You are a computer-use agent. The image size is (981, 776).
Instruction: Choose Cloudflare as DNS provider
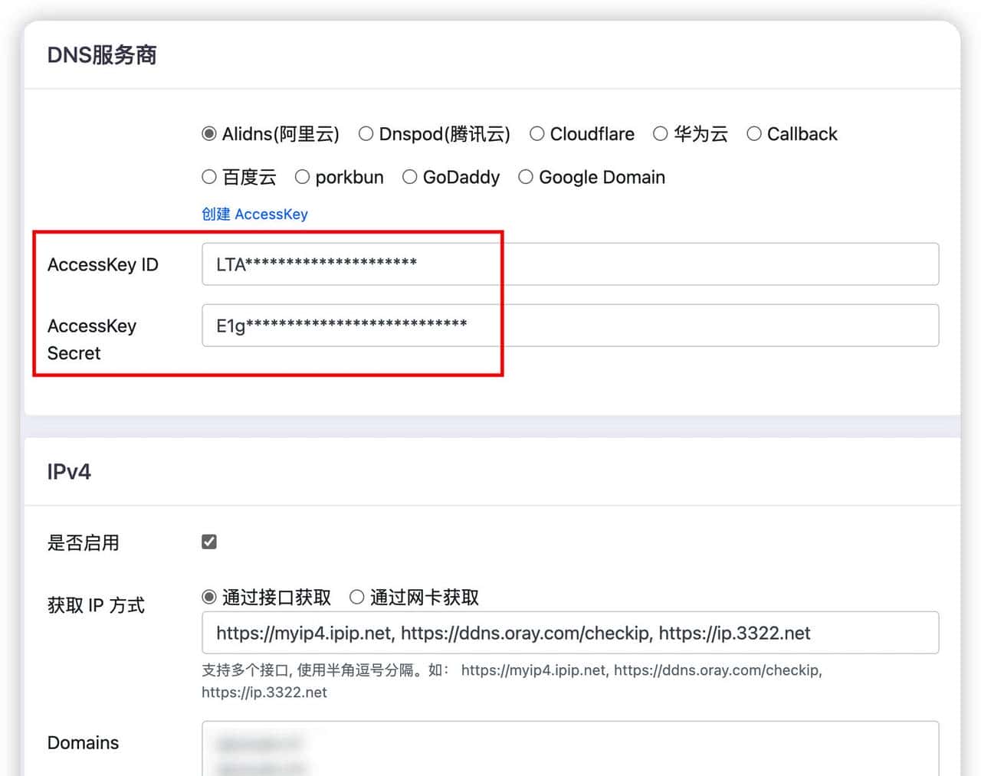(536, 134)
